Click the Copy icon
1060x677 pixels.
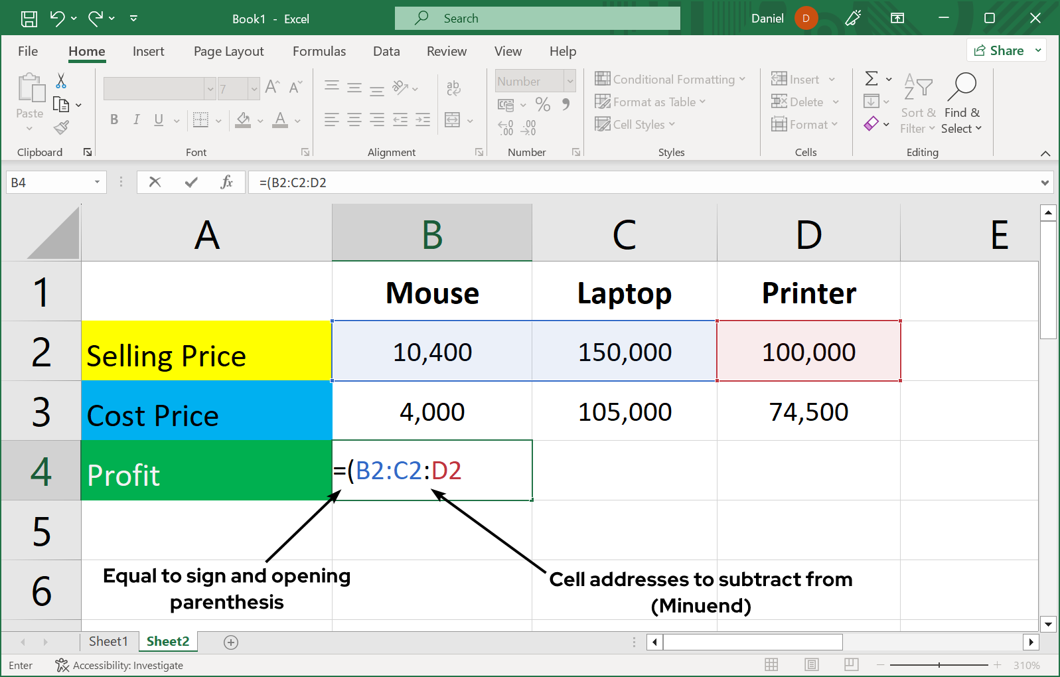[x=61, y=104]
